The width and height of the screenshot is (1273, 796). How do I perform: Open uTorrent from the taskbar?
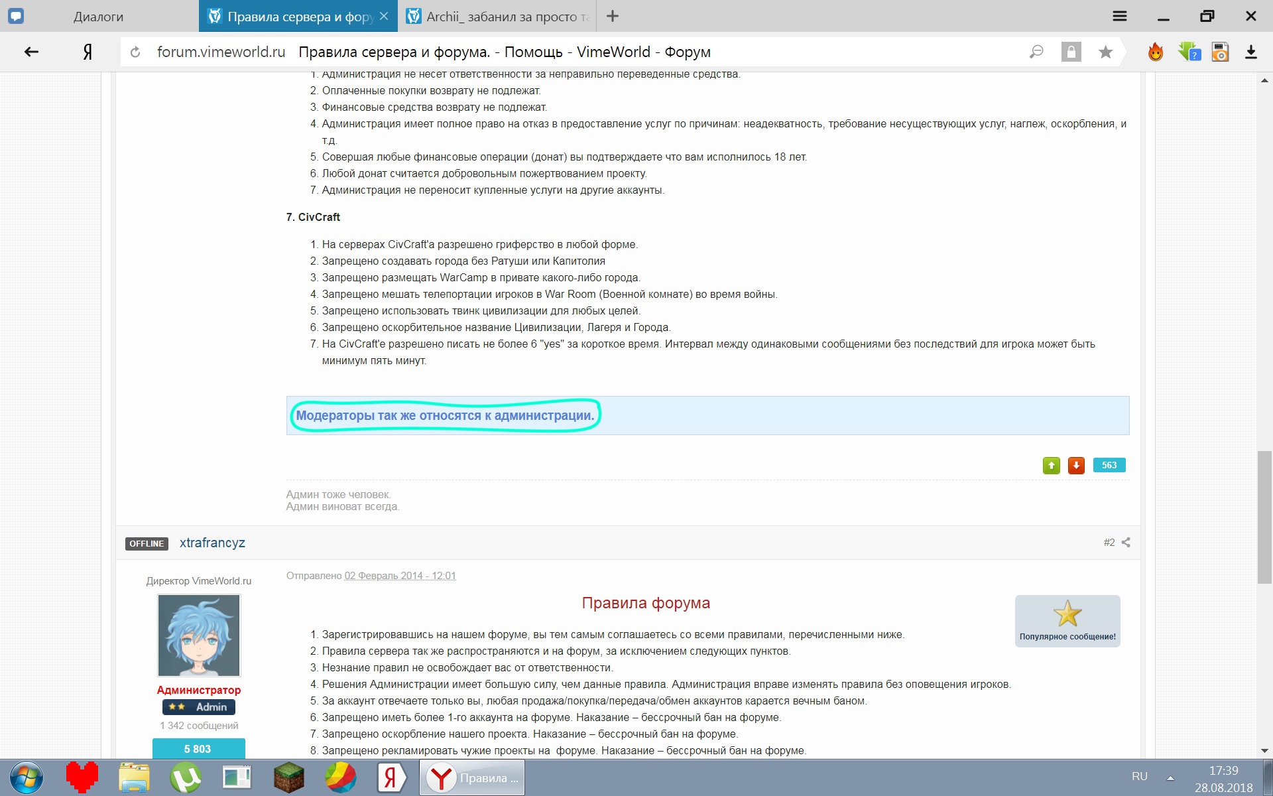(x=186, y=777)
